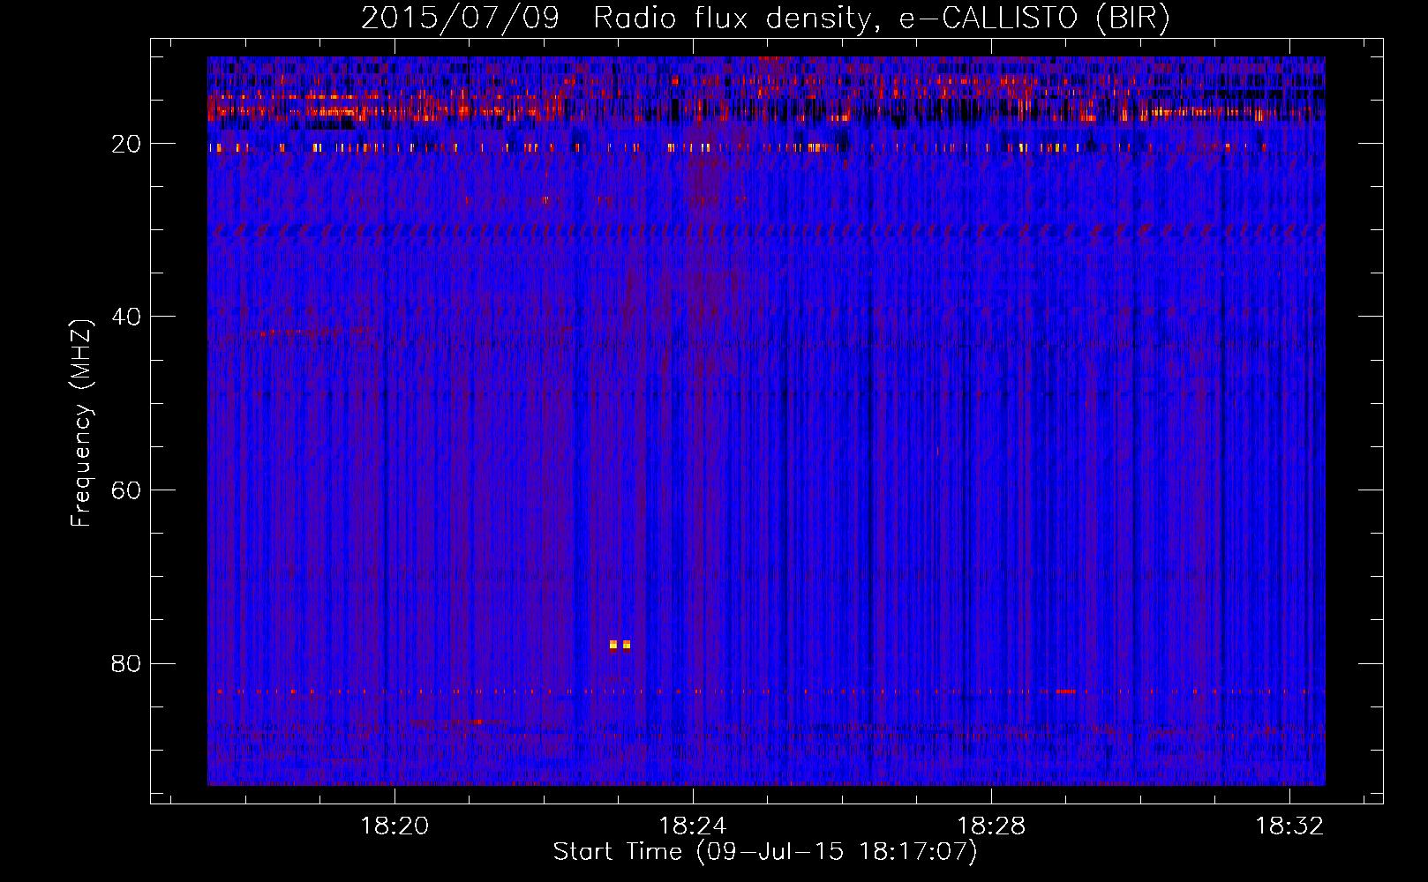Click the "Frequency (MHZ)" vertical axis label

(81, 423)
